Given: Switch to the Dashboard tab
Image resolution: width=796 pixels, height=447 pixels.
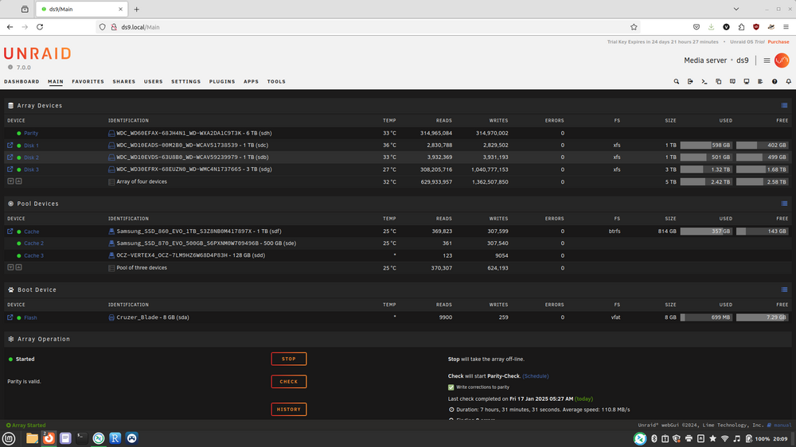Looking at the screenshot, I should point(21,81).
